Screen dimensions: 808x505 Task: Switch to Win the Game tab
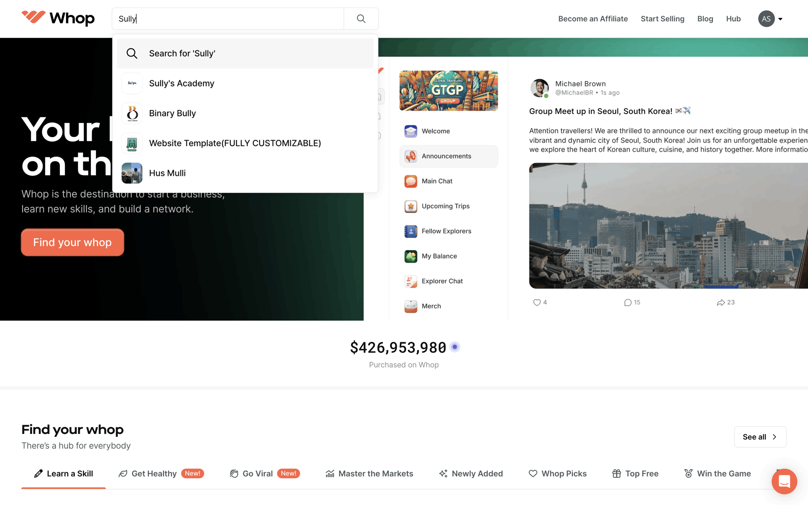pyautogui.click(x=718, y=473)
